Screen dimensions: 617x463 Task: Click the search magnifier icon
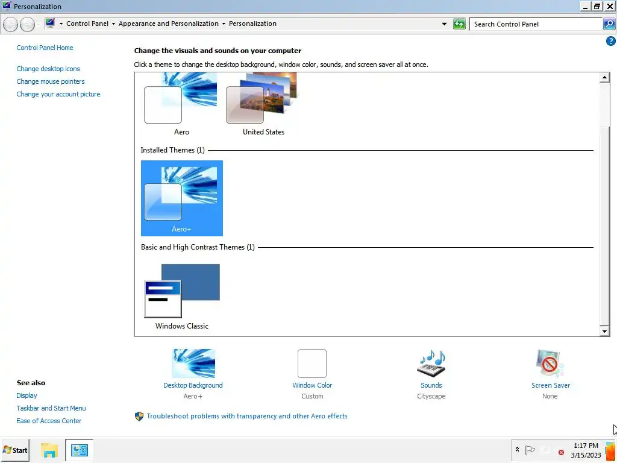pos(609,24)
